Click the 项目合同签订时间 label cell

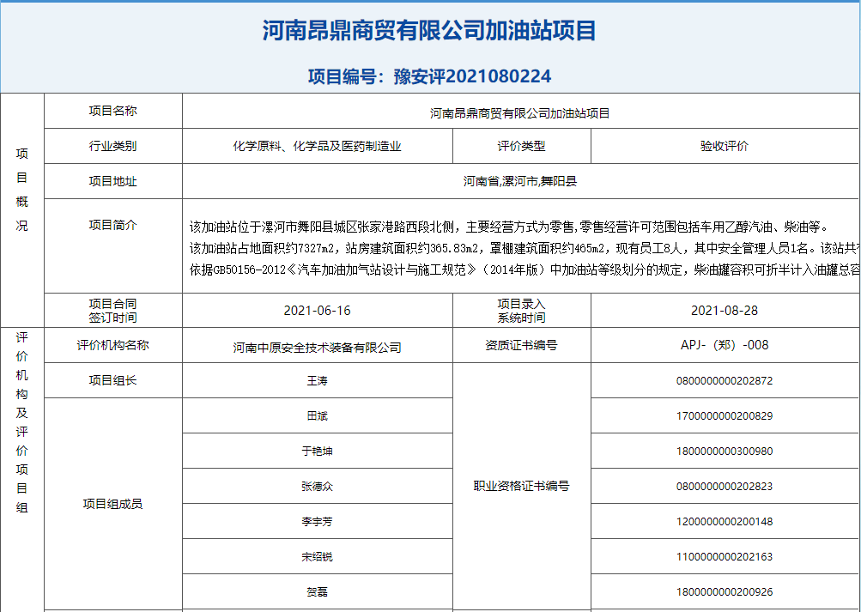113,311
